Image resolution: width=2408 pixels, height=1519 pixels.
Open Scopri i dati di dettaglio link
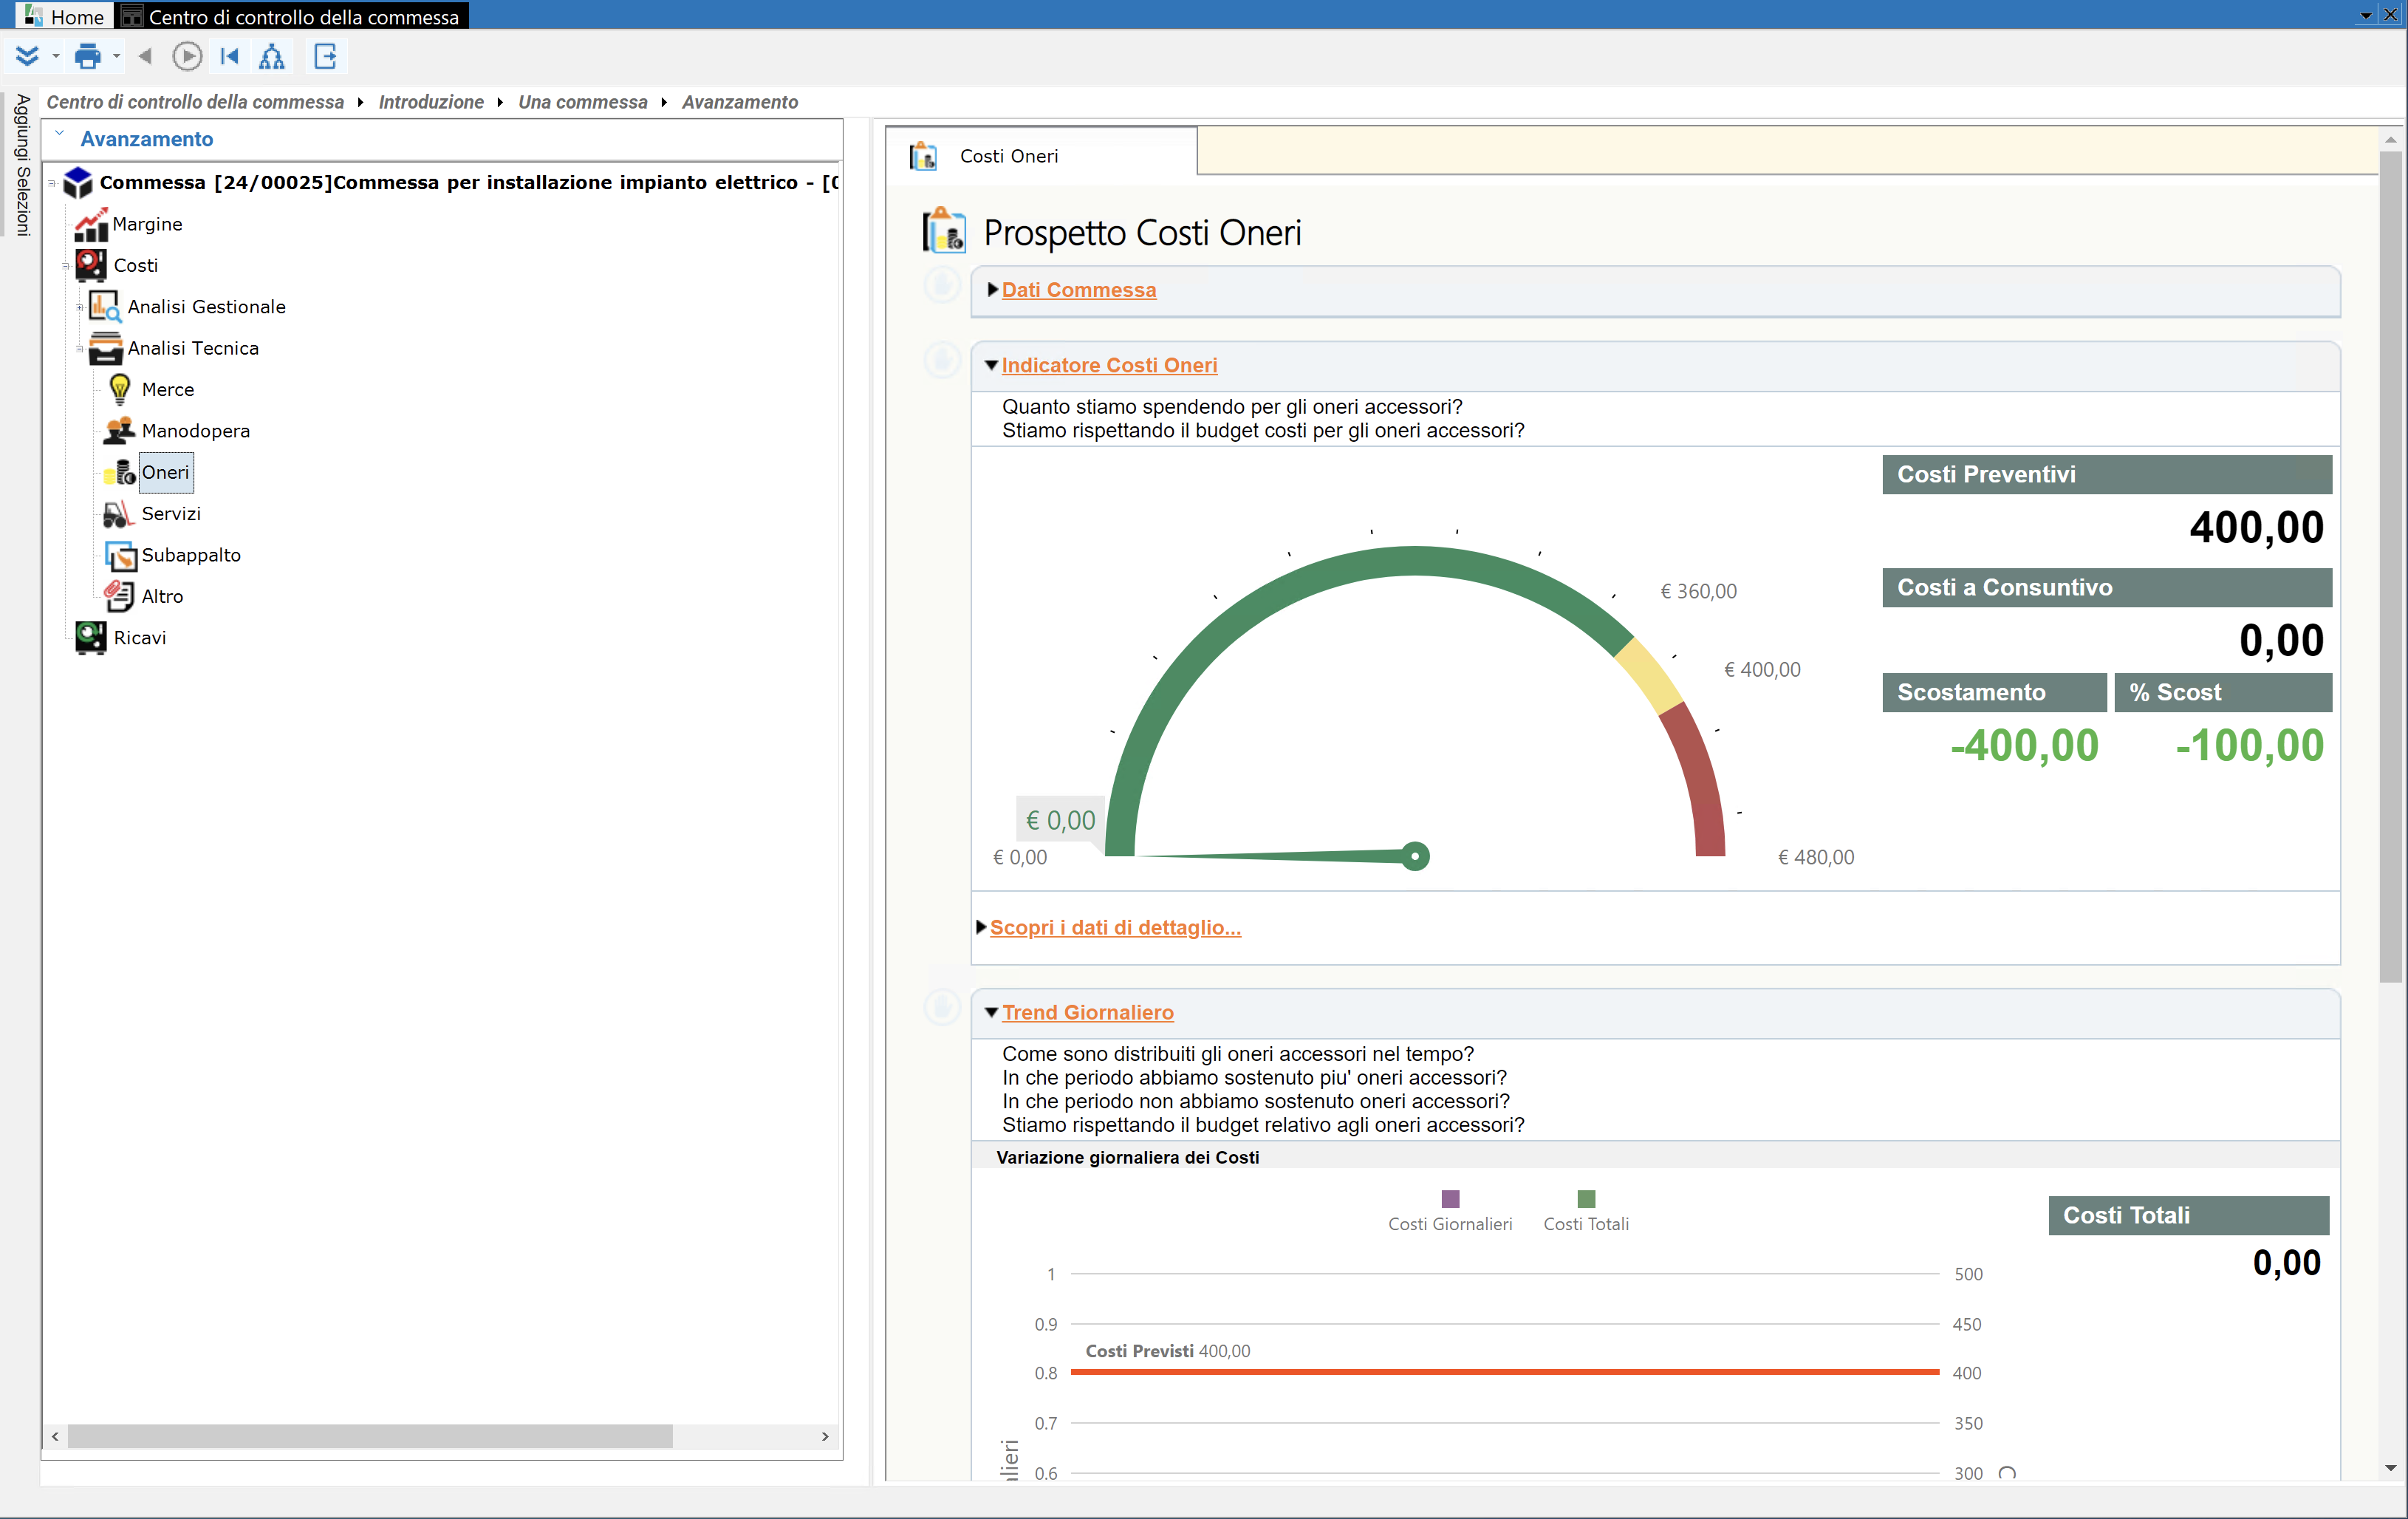click(1115, 928)
